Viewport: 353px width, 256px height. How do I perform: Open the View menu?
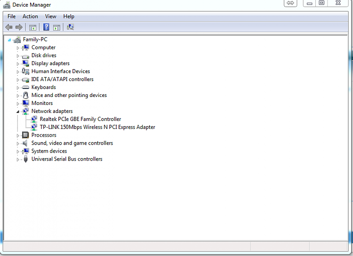[x=51, y=16]
